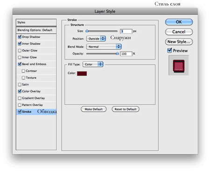This screenshot has height=171, width=210.
Task: Select the Outer Glow effect label
Action: click(30, 51)
